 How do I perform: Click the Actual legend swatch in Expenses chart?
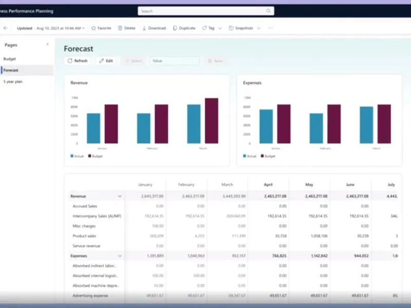tap(245, 156)
